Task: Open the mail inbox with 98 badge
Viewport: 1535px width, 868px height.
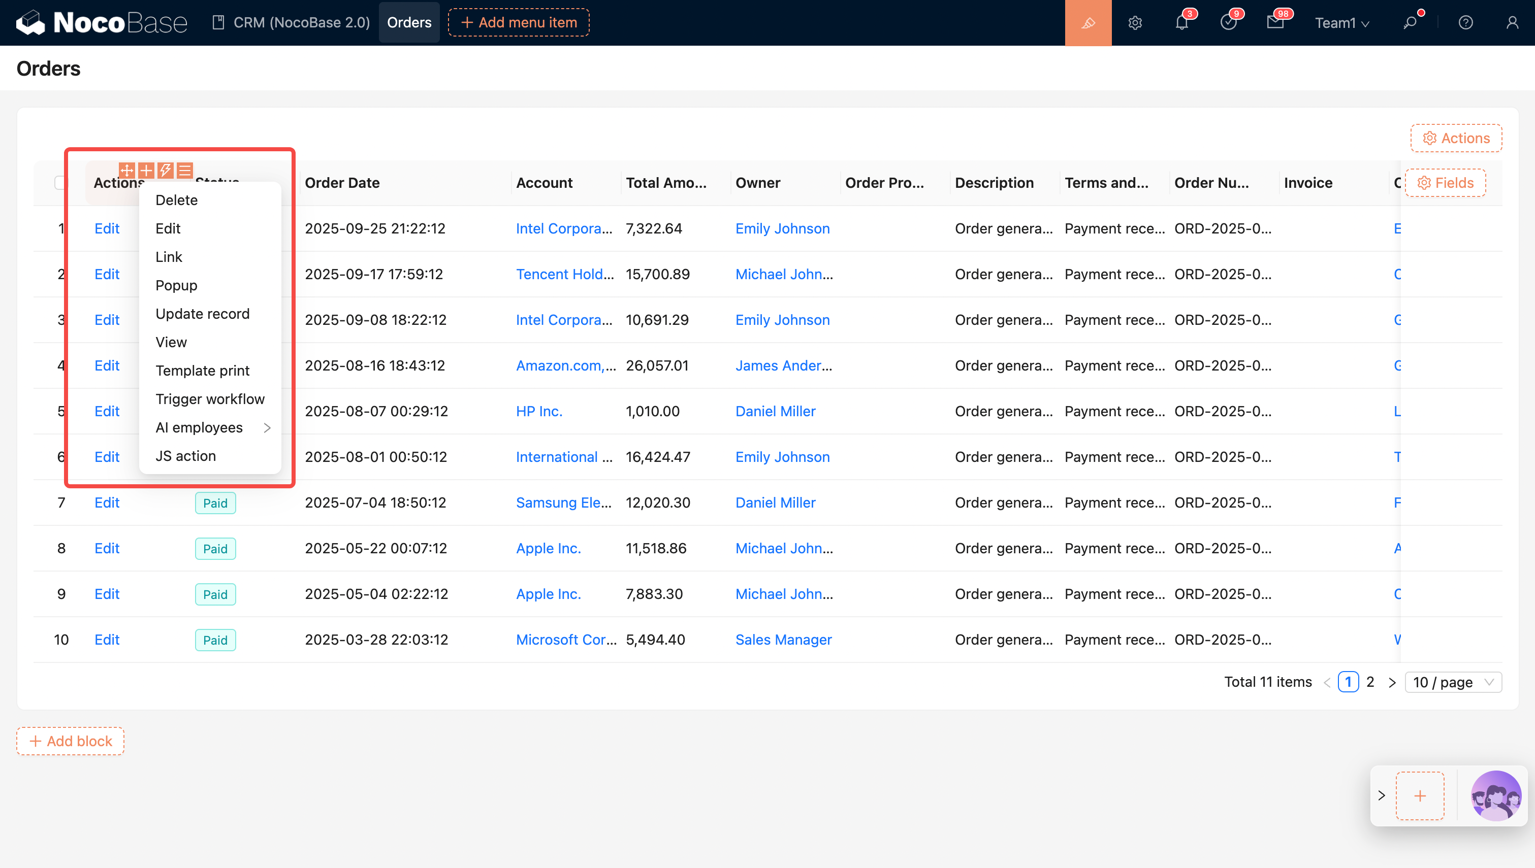Action: tap(1275, 23)
